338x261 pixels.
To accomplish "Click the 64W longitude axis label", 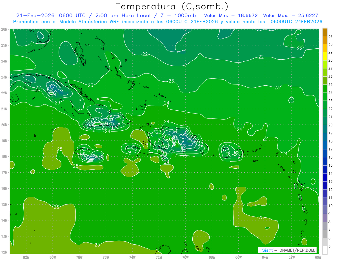I will [265, 257].
